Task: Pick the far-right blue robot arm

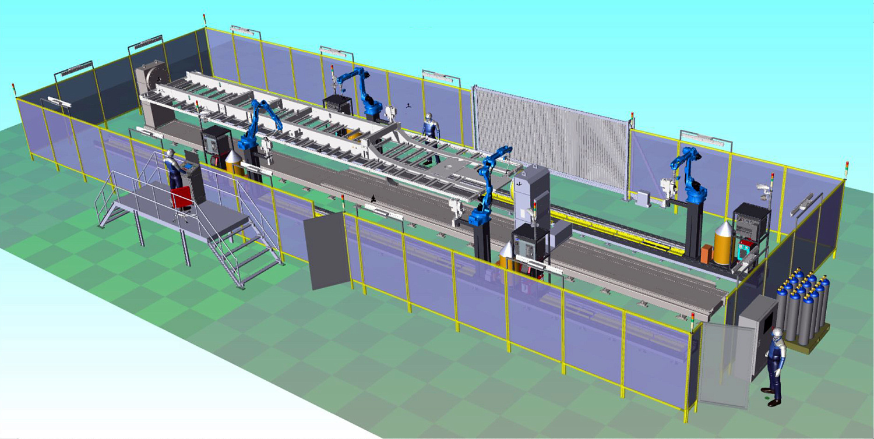Action: point(690,175)
